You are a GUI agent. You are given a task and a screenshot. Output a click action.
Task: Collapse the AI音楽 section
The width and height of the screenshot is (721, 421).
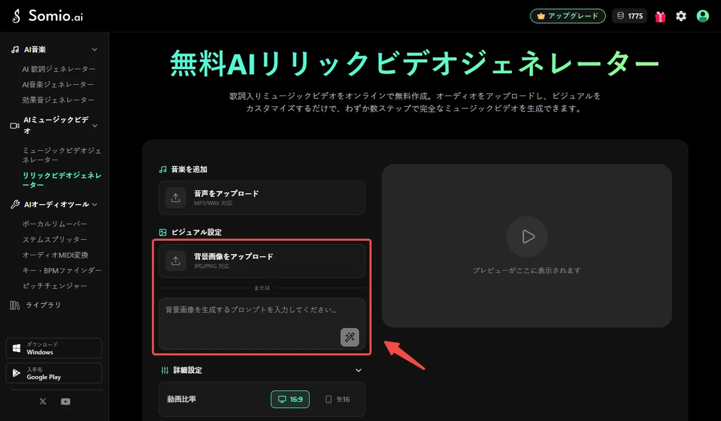click(94, 50)
